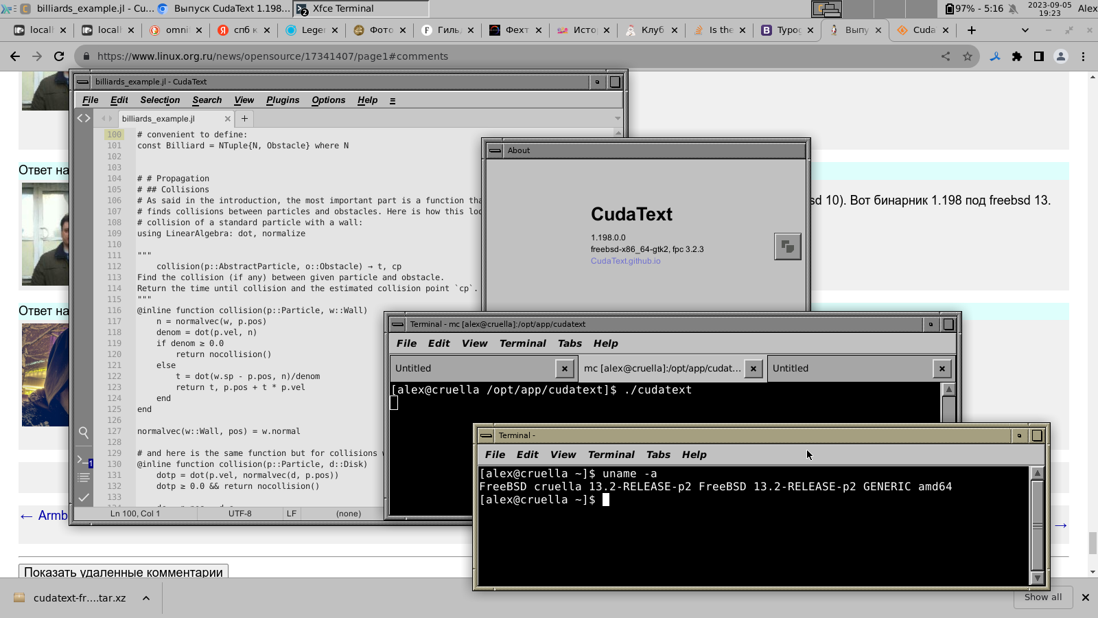Viewport: 1098px width, 618px height.
Task: Open File menu in CudaText
Action: click(91, 100)
